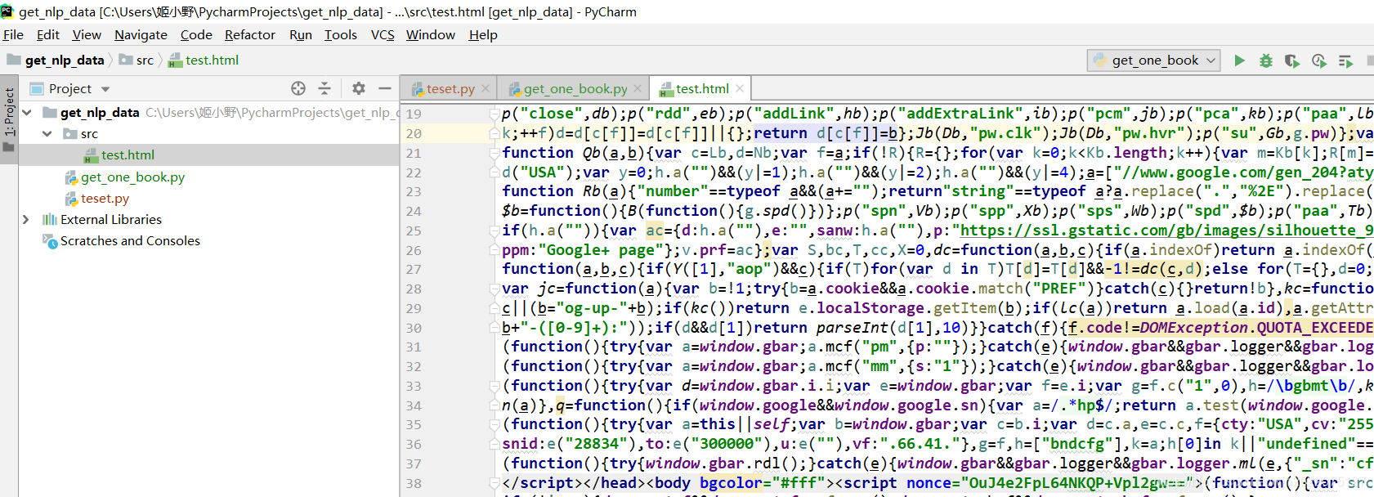The image size is (1374, 497).
Task: Toggle code fold marker on line 28
Action: point(494,289)
